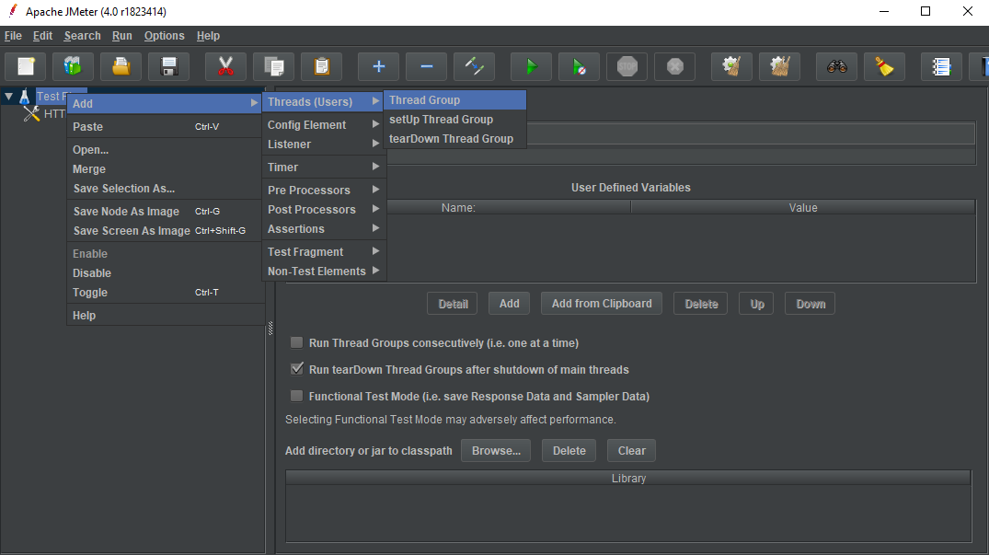Click the New test plan toolbar icon
989x555 pixels.
tap(26, 66)
